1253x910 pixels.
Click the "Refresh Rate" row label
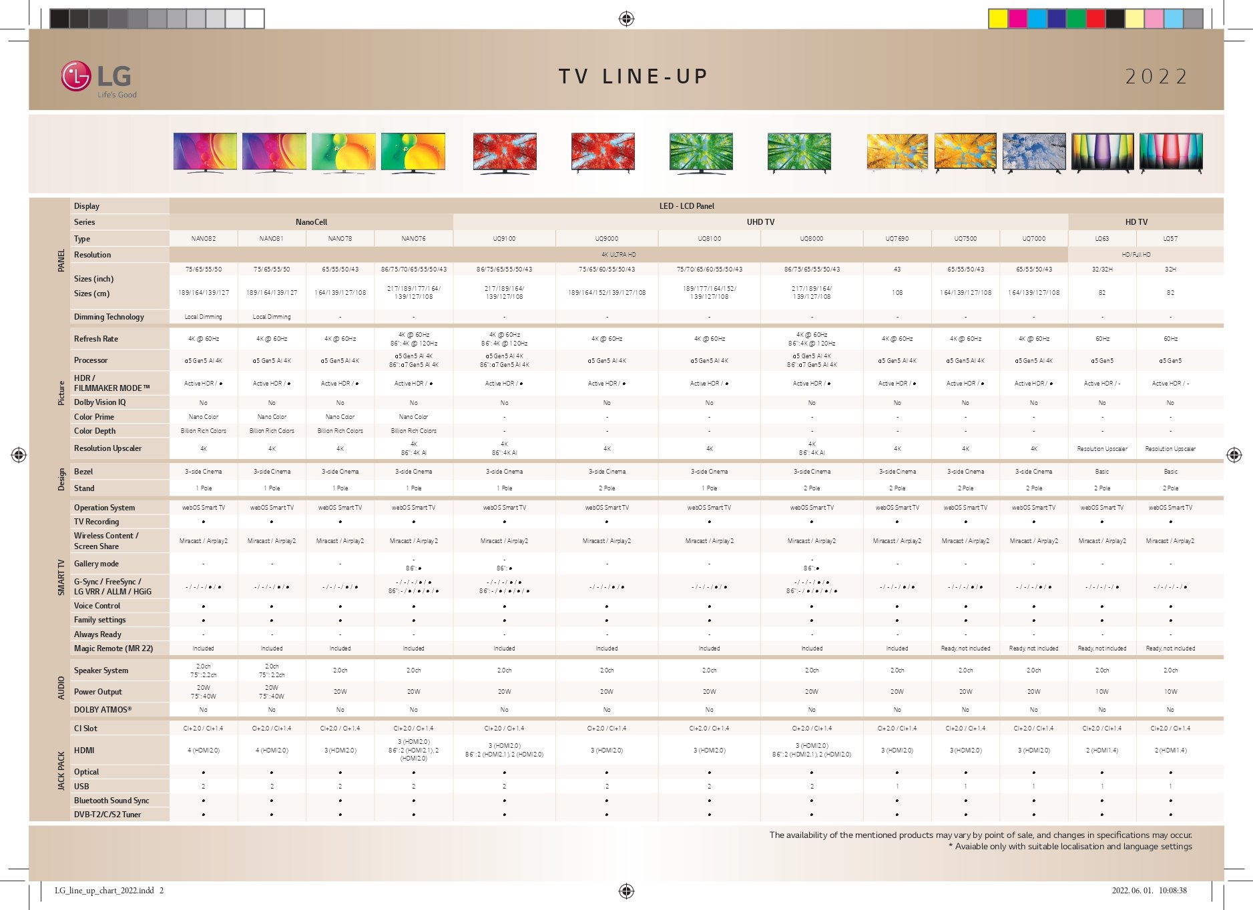point(96,339)
